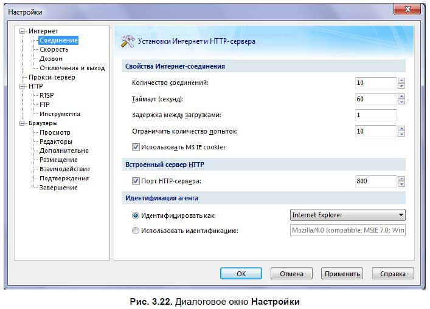The height and width of the screenshot is (309, 430).
Task: Open the Просмотр settings page
Action: [x=55, y=132]
